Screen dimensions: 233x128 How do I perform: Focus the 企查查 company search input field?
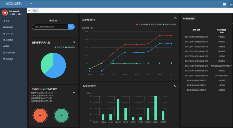50,27
